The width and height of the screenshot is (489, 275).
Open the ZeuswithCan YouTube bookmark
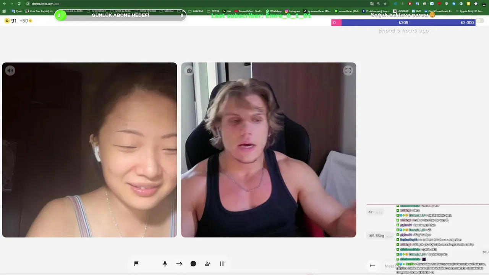coord(249,11)
